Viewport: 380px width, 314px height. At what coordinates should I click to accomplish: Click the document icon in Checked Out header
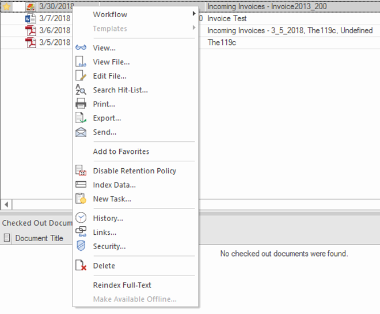7,238
